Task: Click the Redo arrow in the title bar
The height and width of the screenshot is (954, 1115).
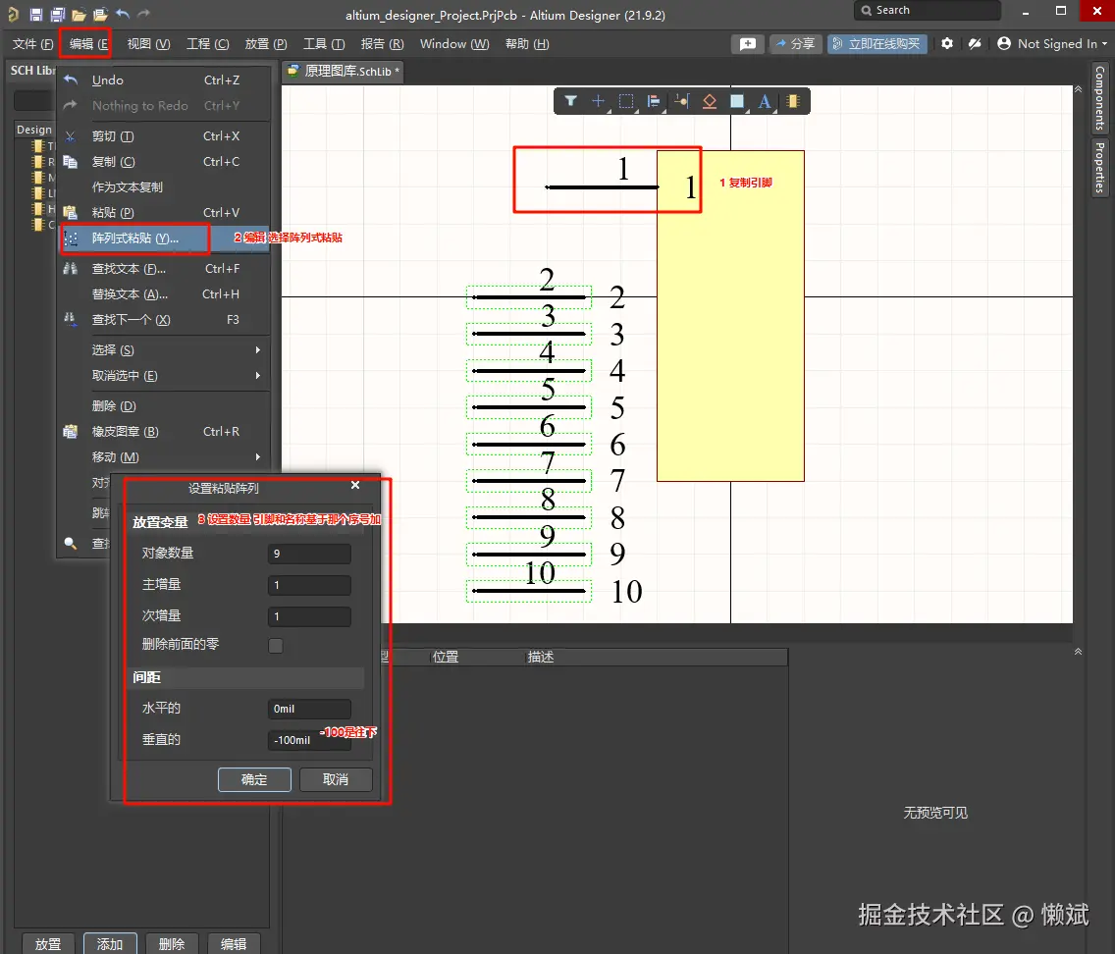Action: (x=143, y=14)
